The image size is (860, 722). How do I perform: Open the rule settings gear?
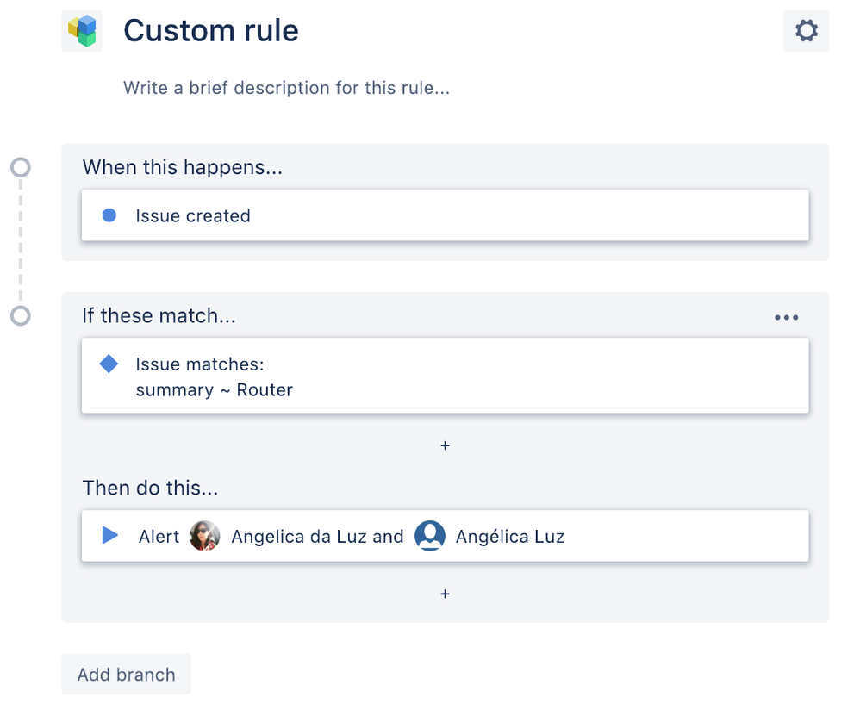pyautogui.click(x=806, y=29)
